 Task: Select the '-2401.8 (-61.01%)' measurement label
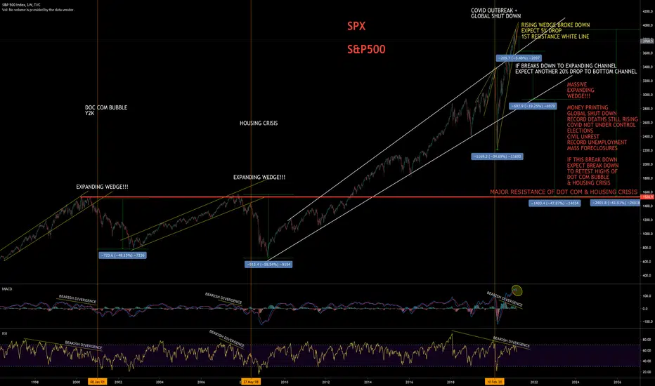[x=615, y=203]
